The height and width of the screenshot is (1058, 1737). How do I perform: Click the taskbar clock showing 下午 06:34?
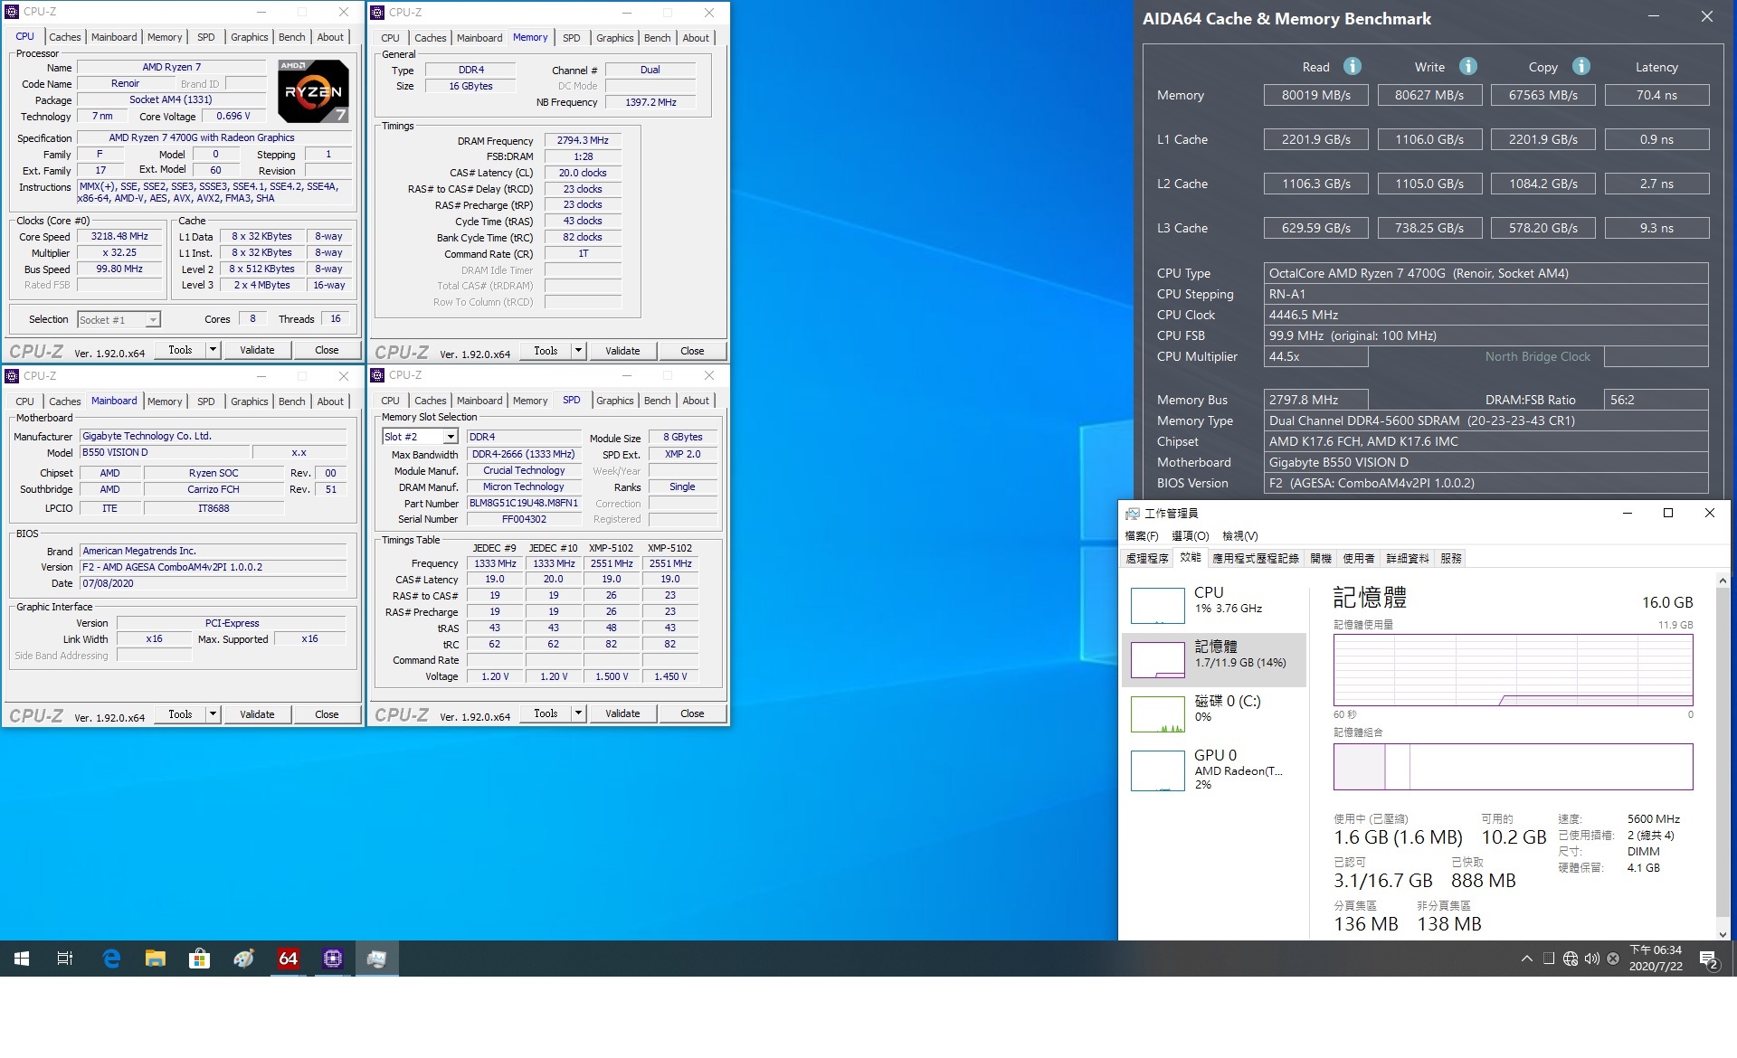1656,959
